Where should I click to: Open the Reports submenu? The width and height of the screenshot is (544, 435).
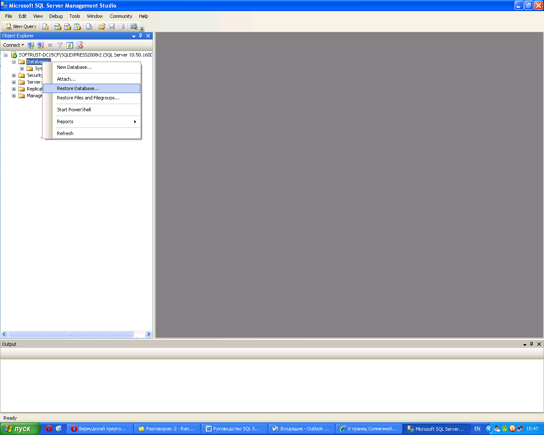[92, 121]
